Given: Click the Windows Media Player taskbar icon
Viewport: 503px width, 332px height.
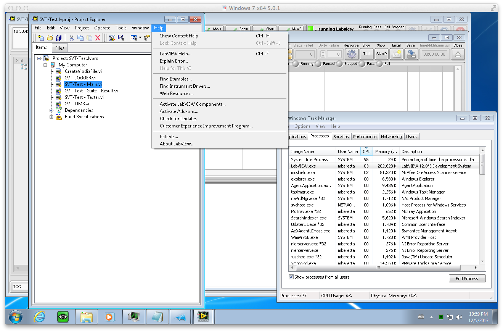Looking at the screenshot, I should click(x=109, y=316).
